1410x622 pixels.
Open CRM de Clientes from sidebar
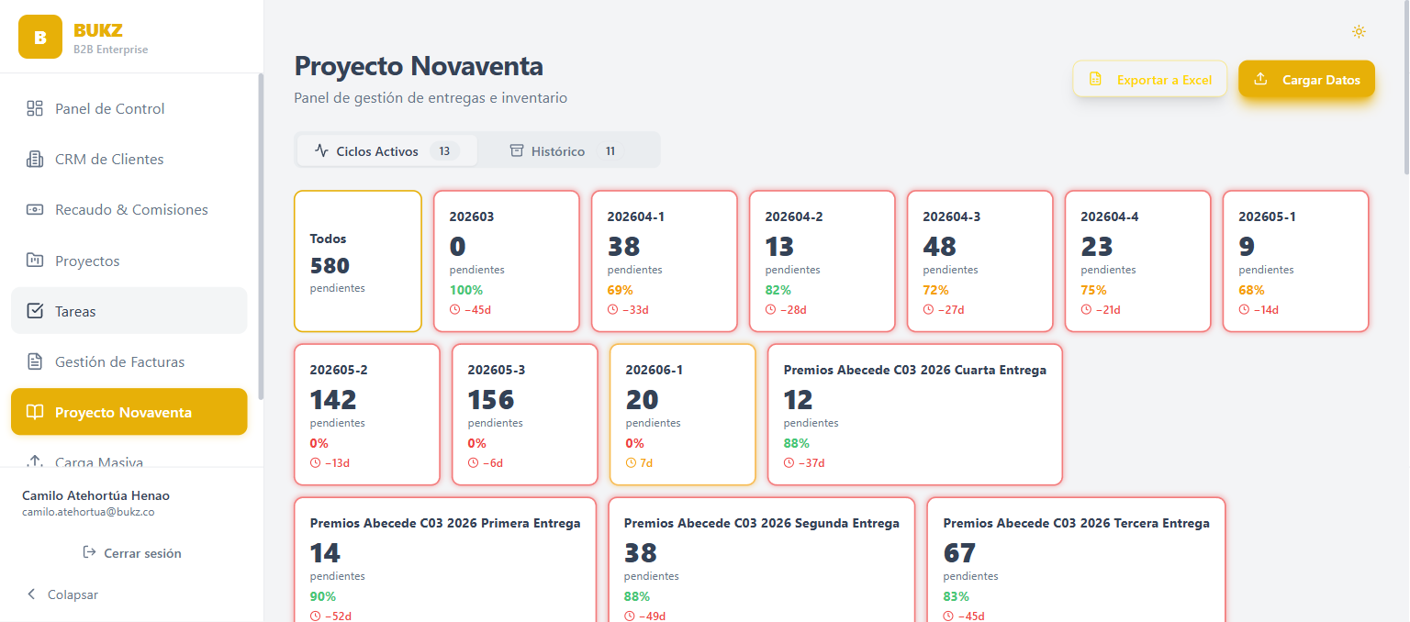pos(129,160)
